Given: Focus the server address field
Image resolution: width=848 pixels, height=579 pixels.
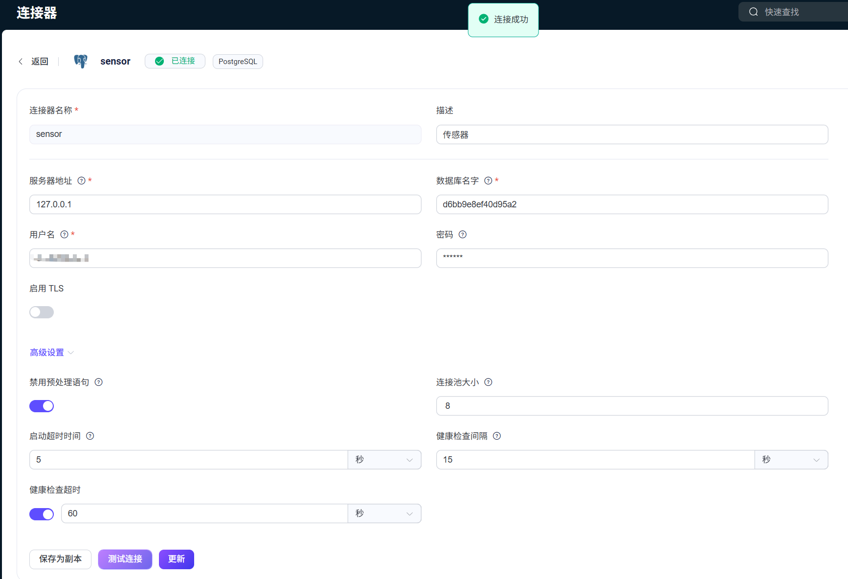Looking at the screenshot, I should [225, 204].
